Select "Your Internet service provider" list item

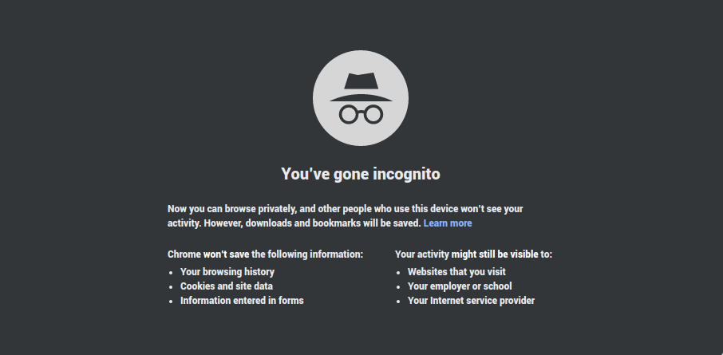[471, 301]
